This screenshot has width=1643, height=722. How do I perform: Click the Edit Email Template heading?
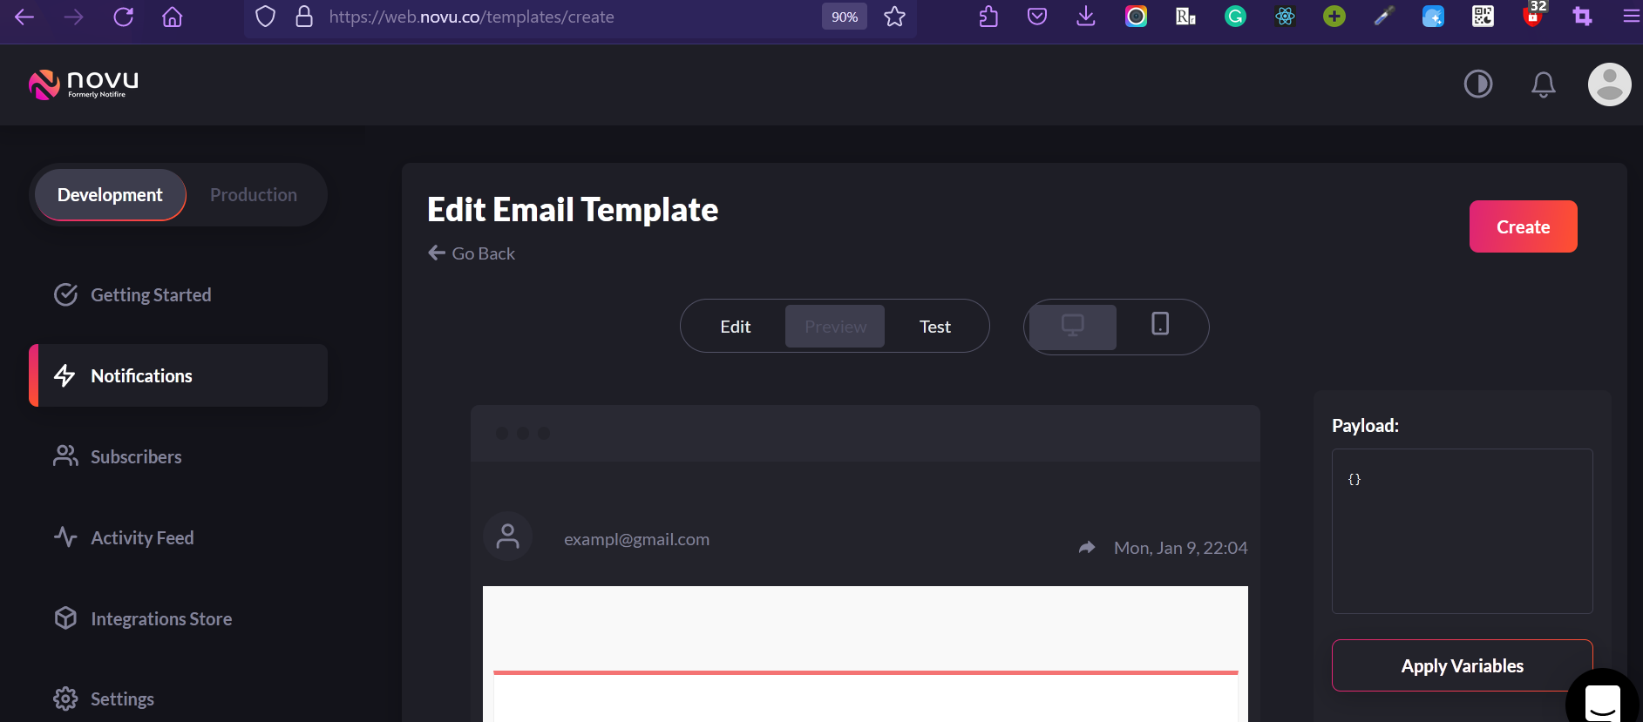click(x=573, y=210)
